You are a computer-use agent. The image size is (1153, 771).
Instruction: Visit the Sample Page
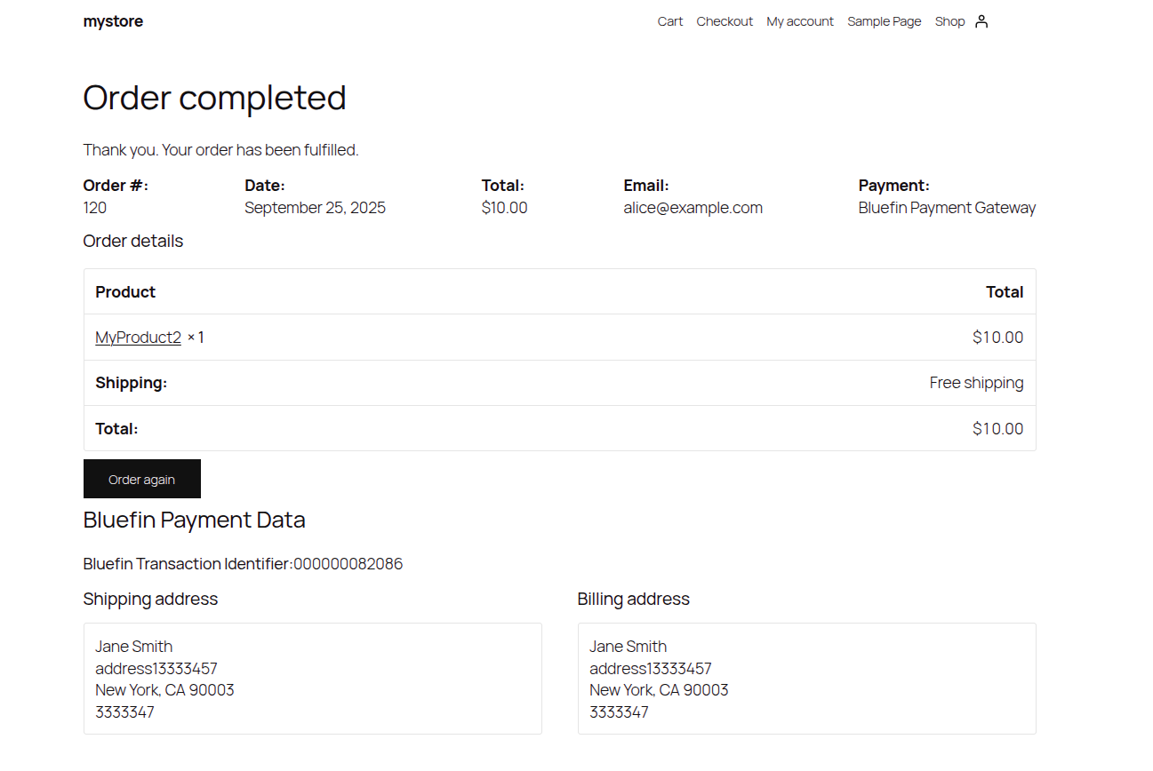[x=884, y=21]
